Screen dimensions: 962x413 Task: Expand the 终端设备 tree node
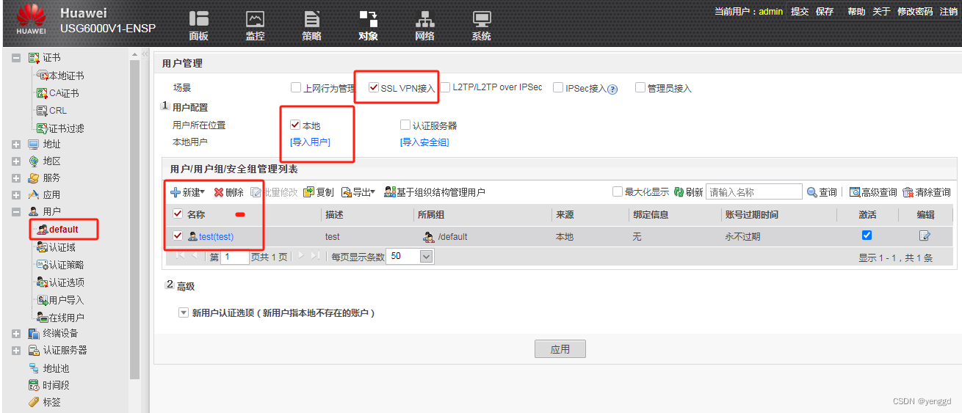click(16, 334)
